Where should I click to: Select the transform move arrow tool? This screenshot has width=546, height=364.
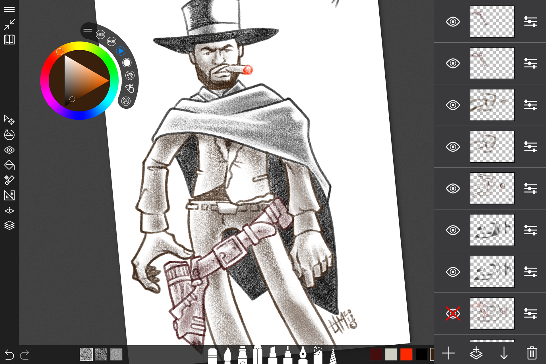9,120
